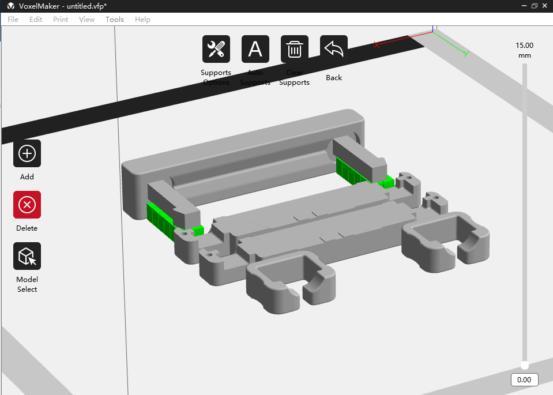The width and height of the screenshot is (553, 395).
Task: Minimize the VoxelMaker window
Action: tap(524, 6)
